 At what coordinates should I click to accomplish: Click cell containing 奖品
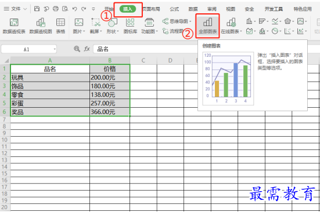point(50,112)
